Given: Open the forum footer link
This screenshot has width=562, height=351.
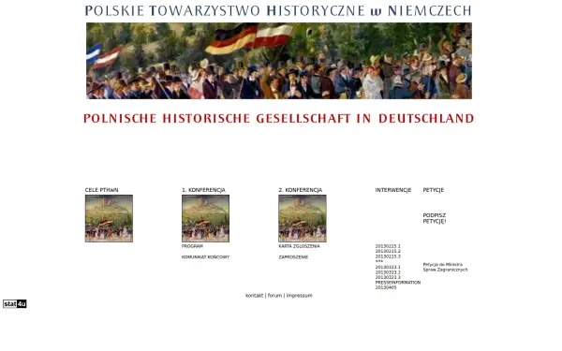Looking at the screenshot, I should [274, 296].
